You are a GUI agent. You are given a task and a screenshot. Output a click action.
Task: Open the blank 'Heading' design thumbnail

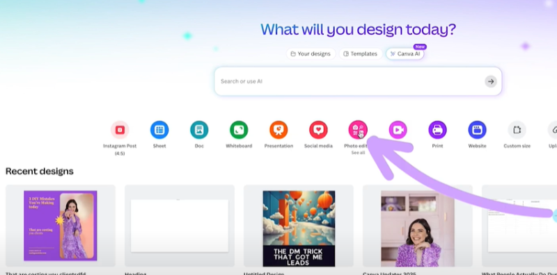coord(180,226)
